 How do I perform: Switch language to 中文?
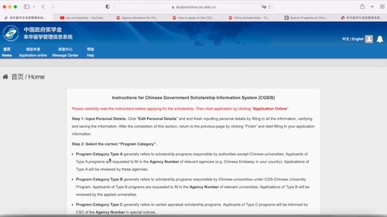click(x=345, y=39)
